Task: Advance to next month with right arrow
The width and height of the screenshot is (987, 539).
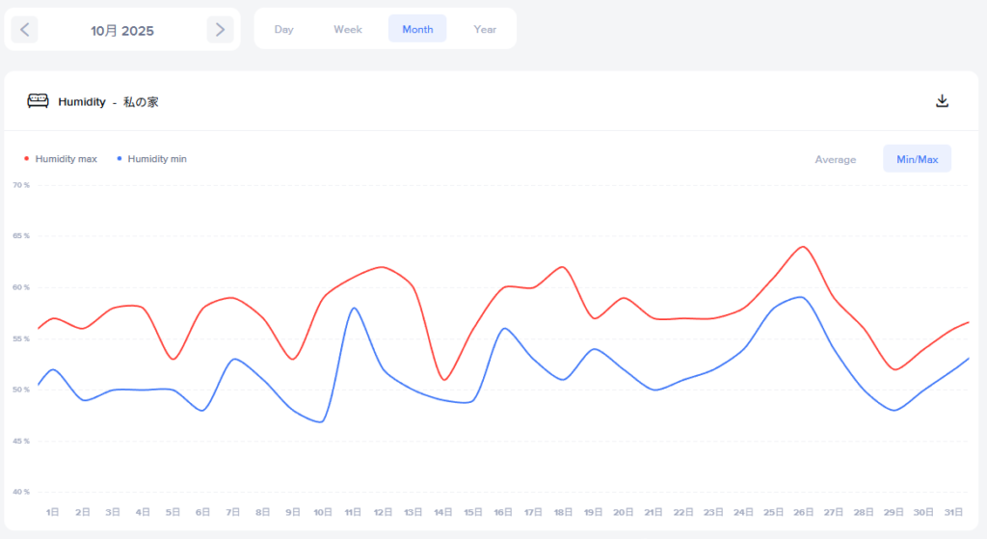Action: (220, 30)
